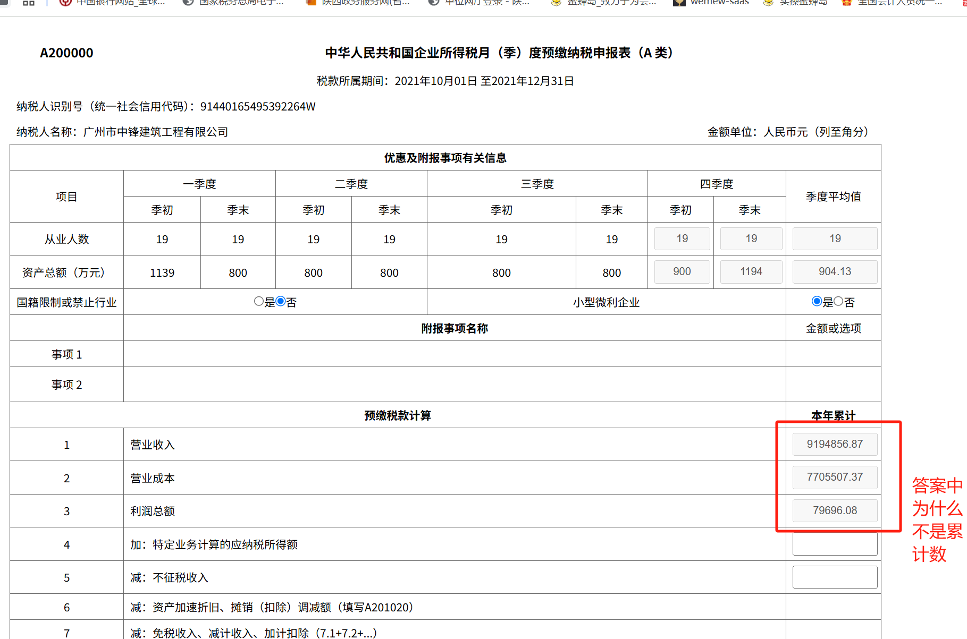Open the 国家税务总局电子 bookmark
967x639 pixels.
coord(234,3)
